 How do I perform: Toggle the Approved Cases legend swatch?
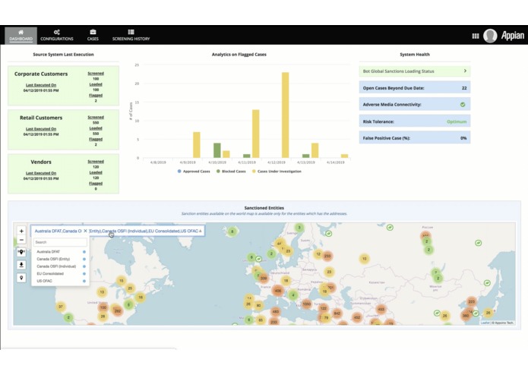pyautogui.click(x=179, y=172)
